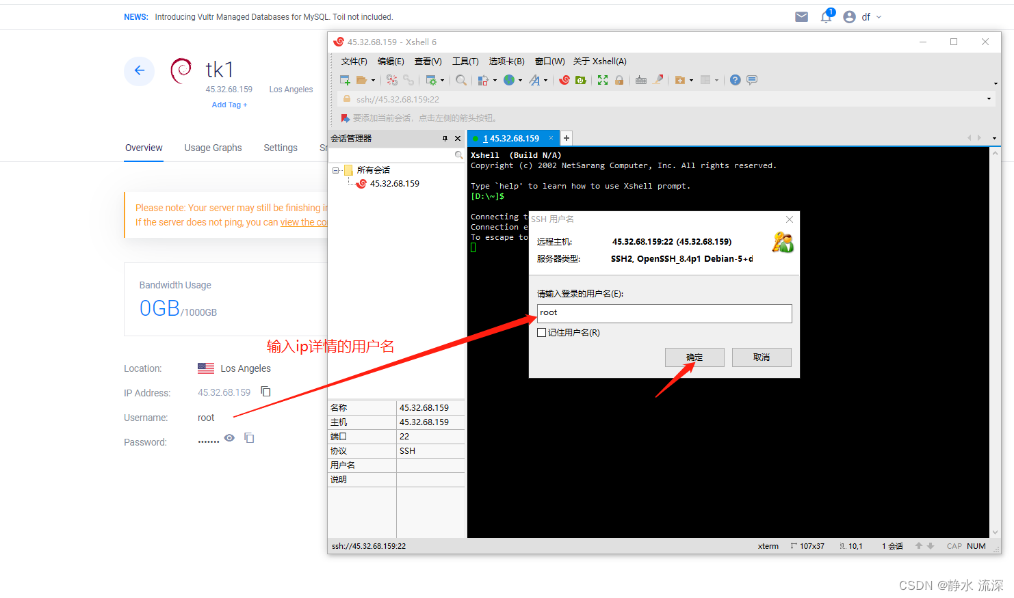Copy the password on the Vultr page
This screenshot has width=1014, height=598.
pyautogui.click(x=249, y=438)
